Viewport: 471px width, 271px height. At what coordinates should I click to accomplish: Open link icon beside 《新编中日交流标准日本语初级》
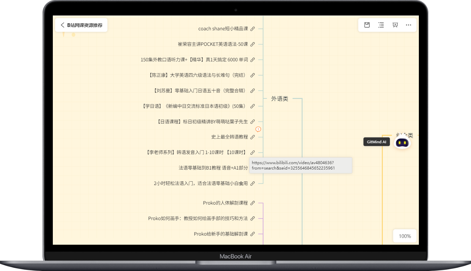[x=253, y=106]
